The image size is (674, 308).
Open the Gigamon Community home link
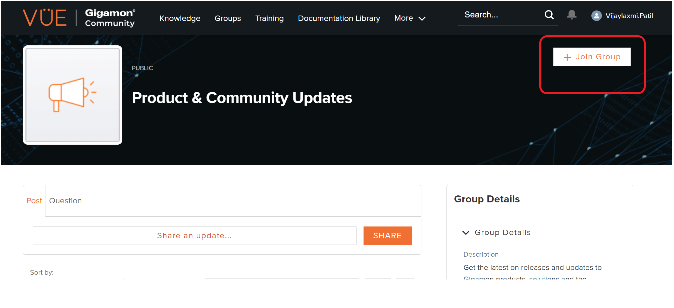pyautogui.click(x=110, y=18)
